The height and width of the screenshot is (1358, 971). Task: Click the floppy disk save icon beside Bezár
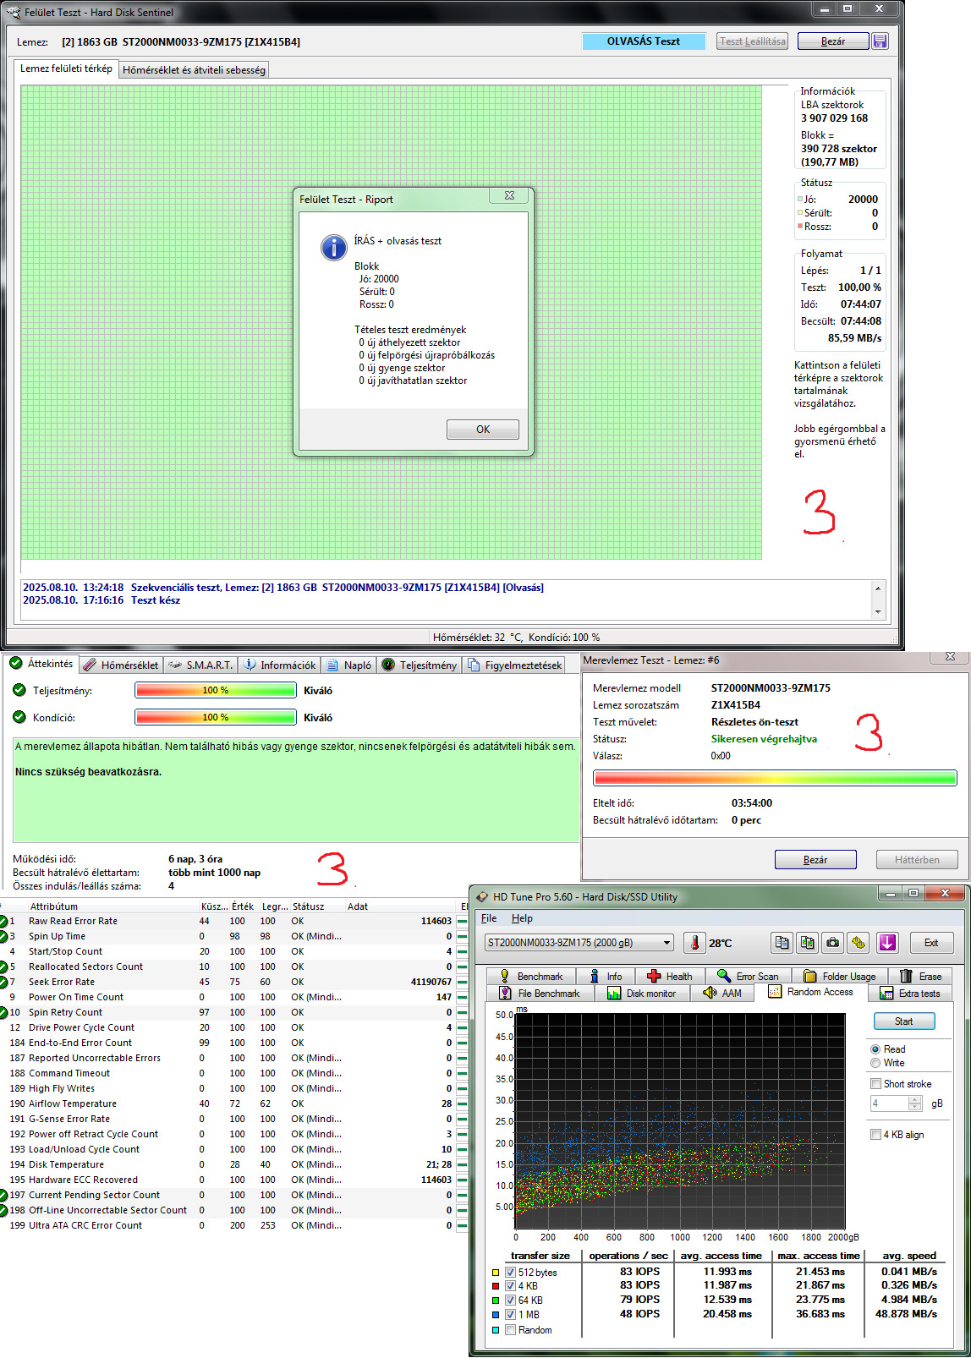pos(880,41)
